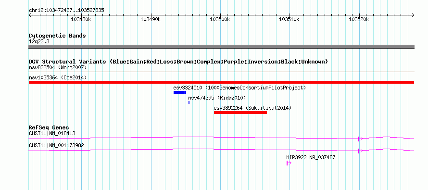The width and height of the screenshot is (428, 190).
Task: Click the 12q23.3 band label
Action: (x=39, y=41)
